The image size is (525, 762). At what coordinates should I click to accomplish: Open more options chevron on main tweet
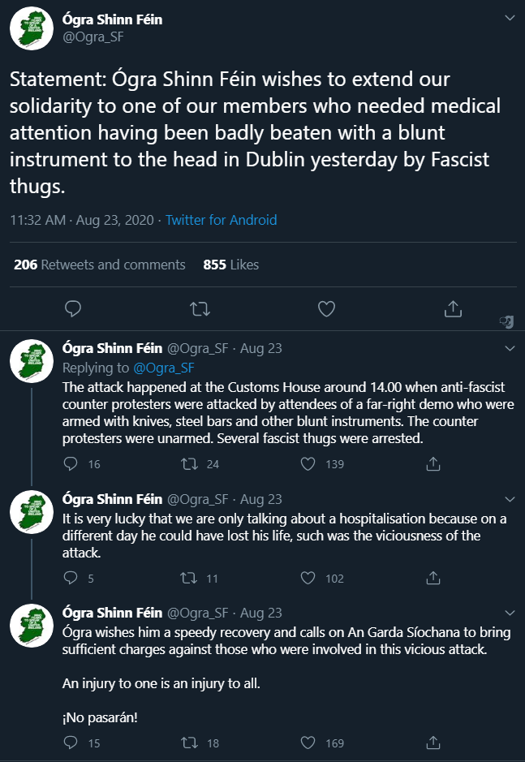pos(509,17)
